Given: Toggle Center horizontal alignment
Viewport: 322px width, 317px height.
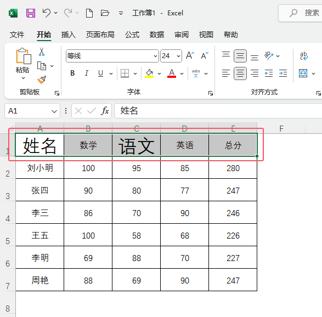Looking at the screenshot, I should [x=240, y=73].
